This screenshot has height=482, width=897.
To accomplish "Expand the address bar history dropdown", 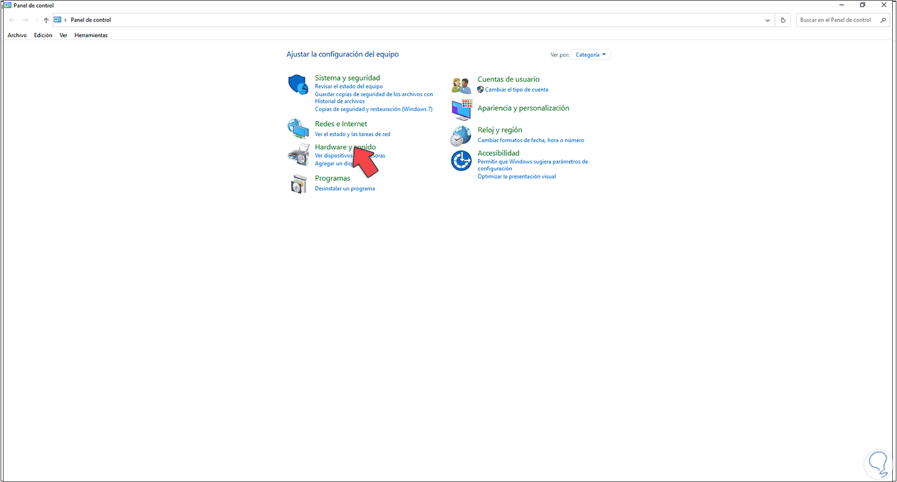I will (768, 20).
